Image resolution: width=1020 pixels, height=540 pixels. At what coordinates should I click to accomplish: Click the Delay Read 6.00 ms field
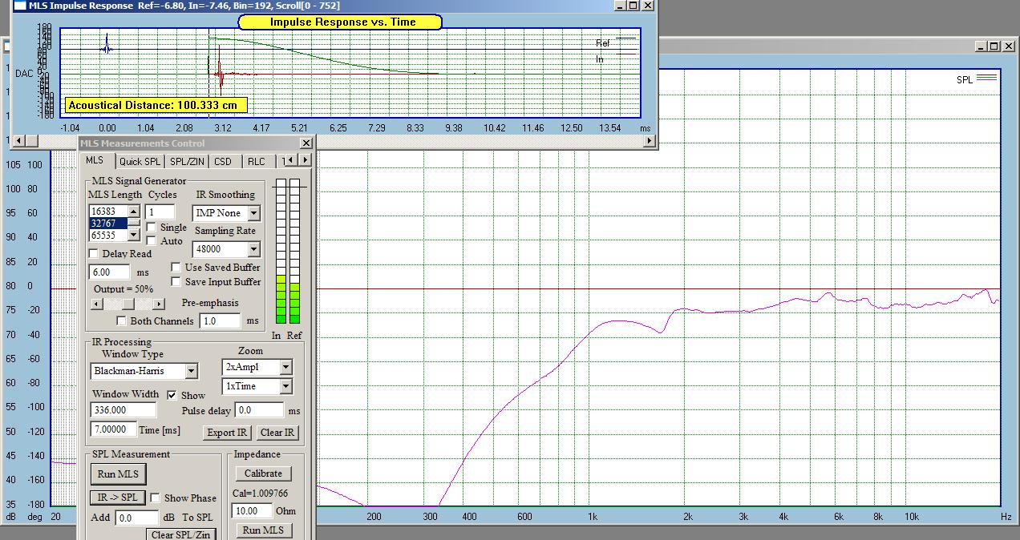point(111,272)
